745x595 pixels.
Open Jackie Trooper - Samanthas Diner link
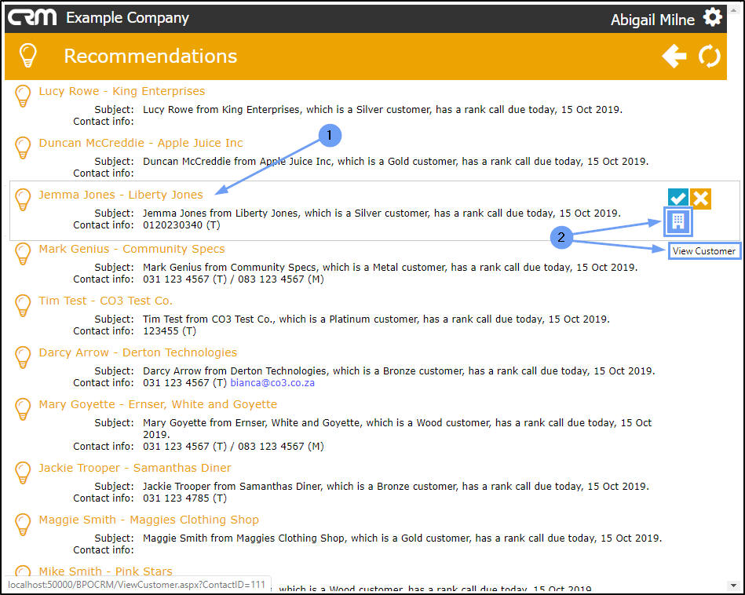point(135,468)
